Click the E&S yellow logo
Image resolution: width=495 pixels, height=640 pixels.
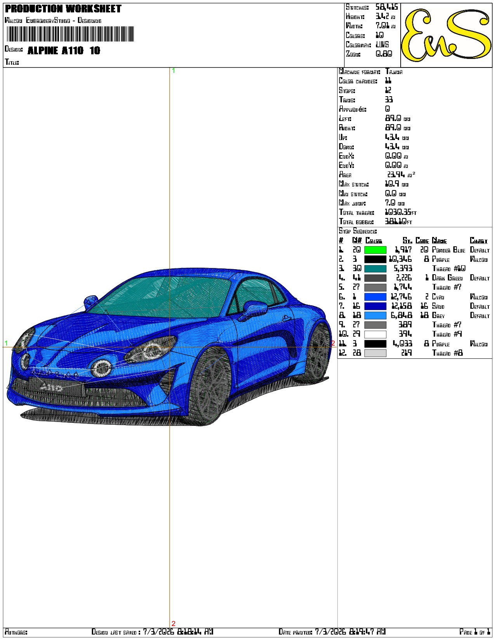(x=446, y=35)
